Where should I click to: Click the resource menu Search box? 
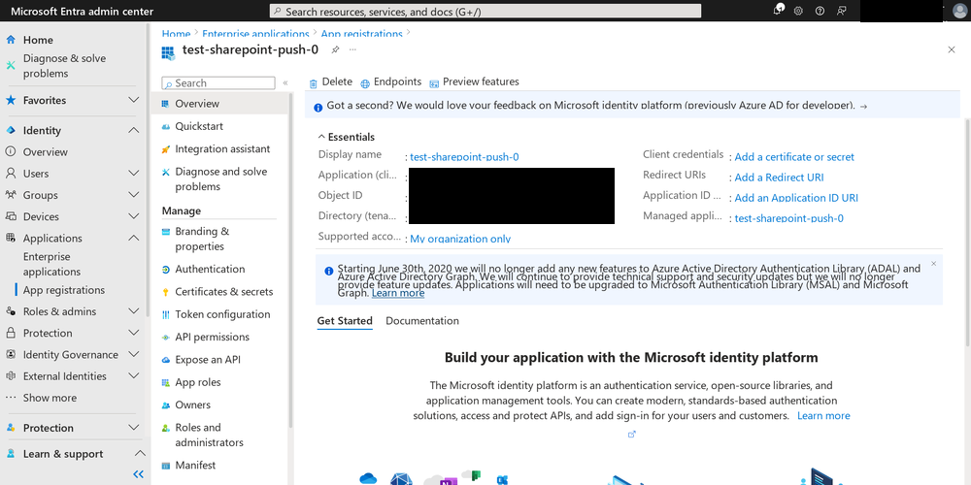coord(218,82)
